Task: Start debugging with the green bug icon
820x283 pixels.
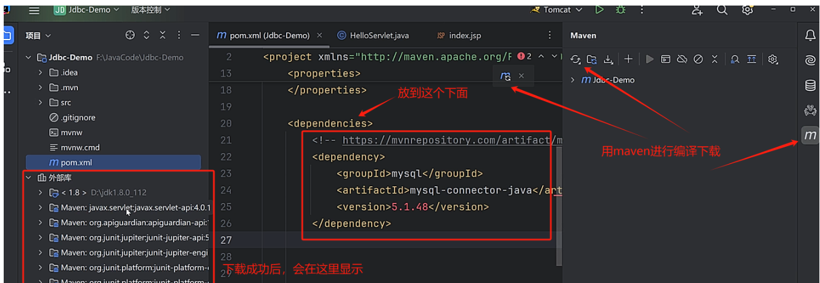Action: (x=620, y=10)
